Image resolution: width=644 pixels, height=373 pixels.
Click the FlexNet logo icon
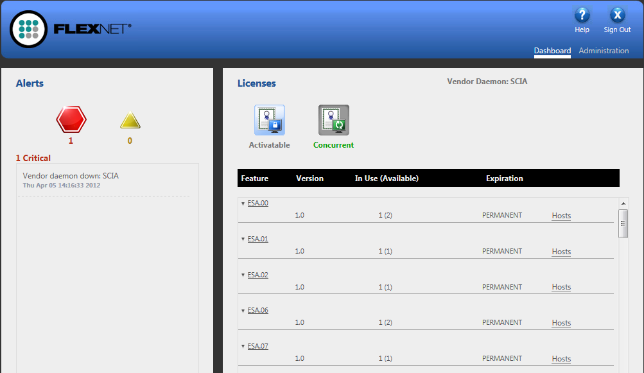[x=28, y=29]
